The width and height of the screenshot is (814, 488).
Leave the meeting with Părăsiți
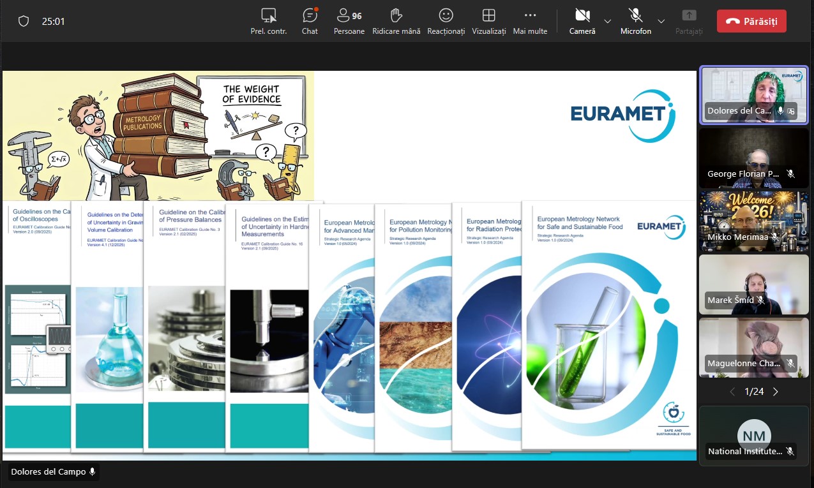pyautogui.click(x=751, y=21)
